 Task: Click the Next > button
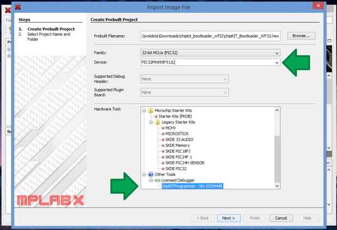point(228,218)
